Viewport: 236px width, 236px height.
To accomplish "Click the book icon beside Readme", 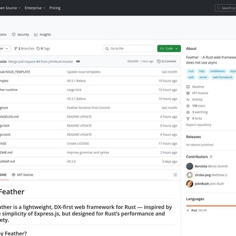I will [x=188, y=87].
